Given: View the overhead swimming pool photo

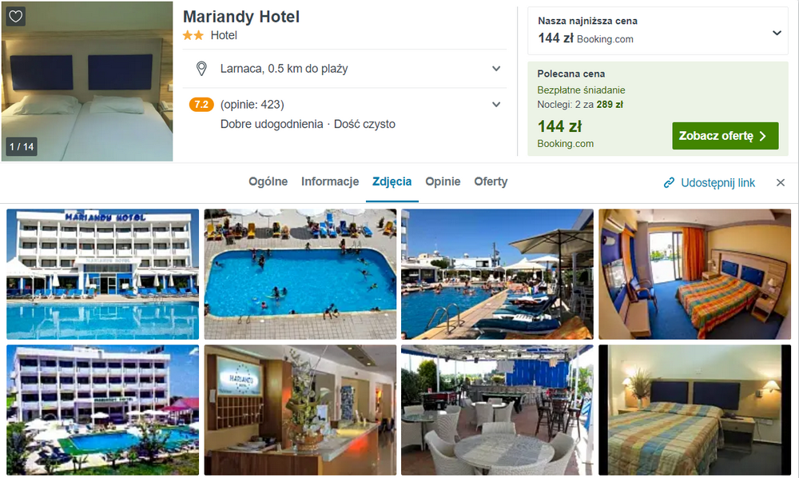Looking at the screenshot, I should coord(300,274).
